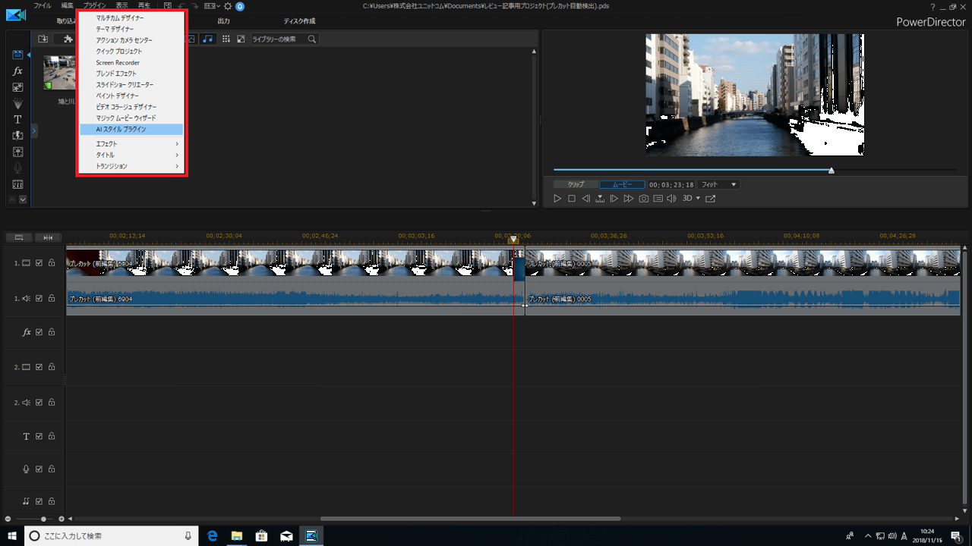Uncheck the fx effect track checkbox
Image resolution: width=972 pixels, height=546 pixels.
point(39,332)
